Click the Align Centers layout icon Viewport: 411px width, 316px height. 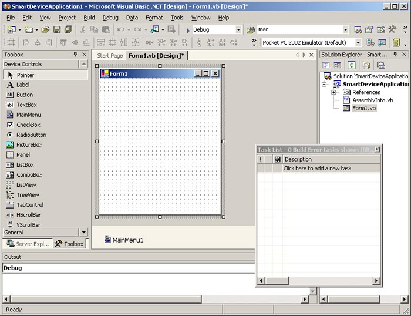tap(37, 42)
